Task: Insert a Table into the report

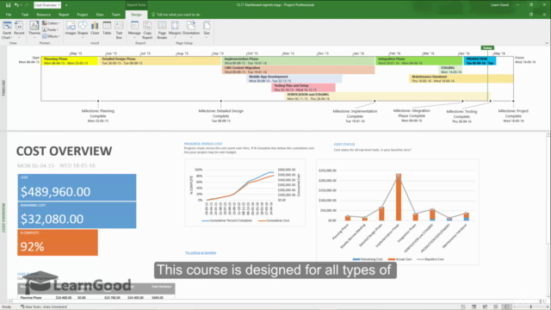Action: tap(107, 28)
